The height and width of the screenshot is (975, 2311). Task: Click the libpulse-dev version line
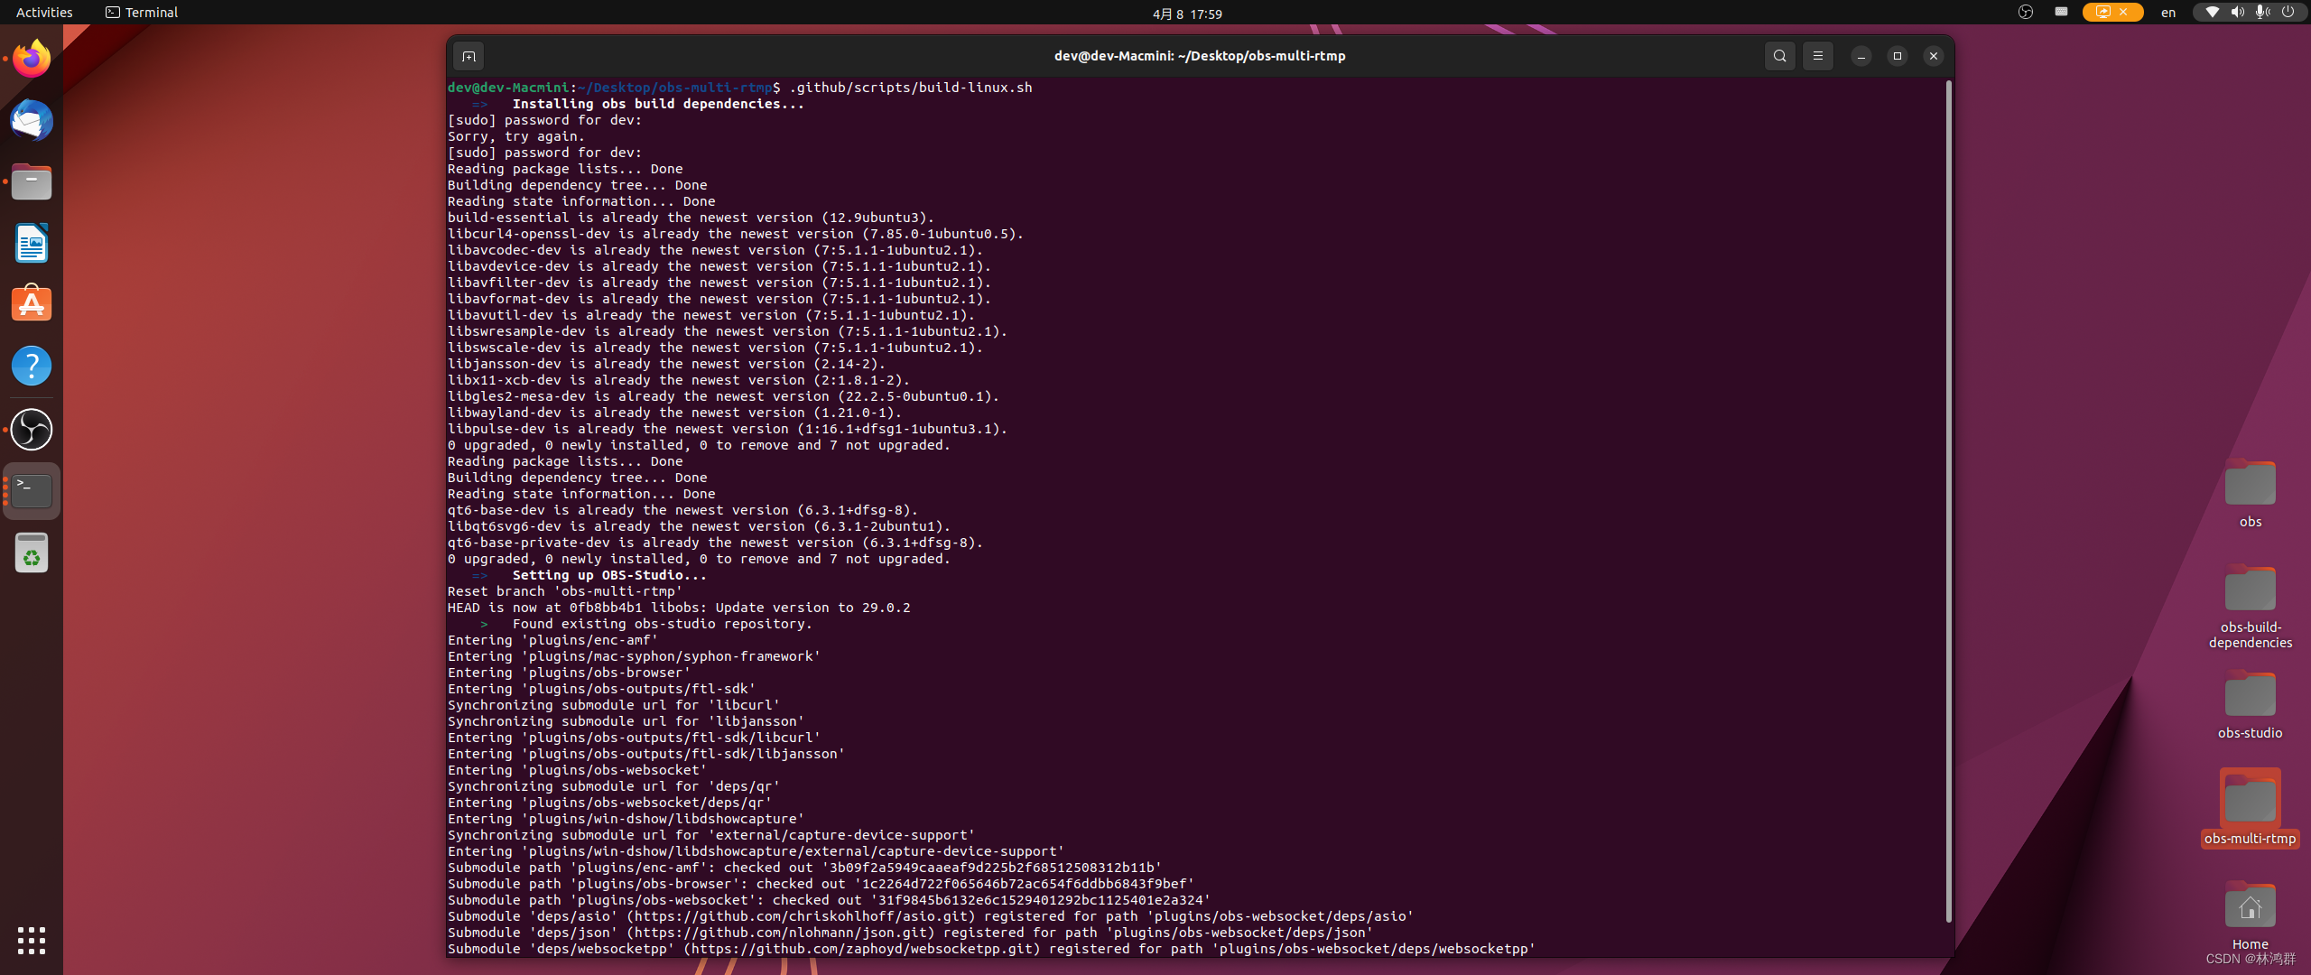click(728, 429)
